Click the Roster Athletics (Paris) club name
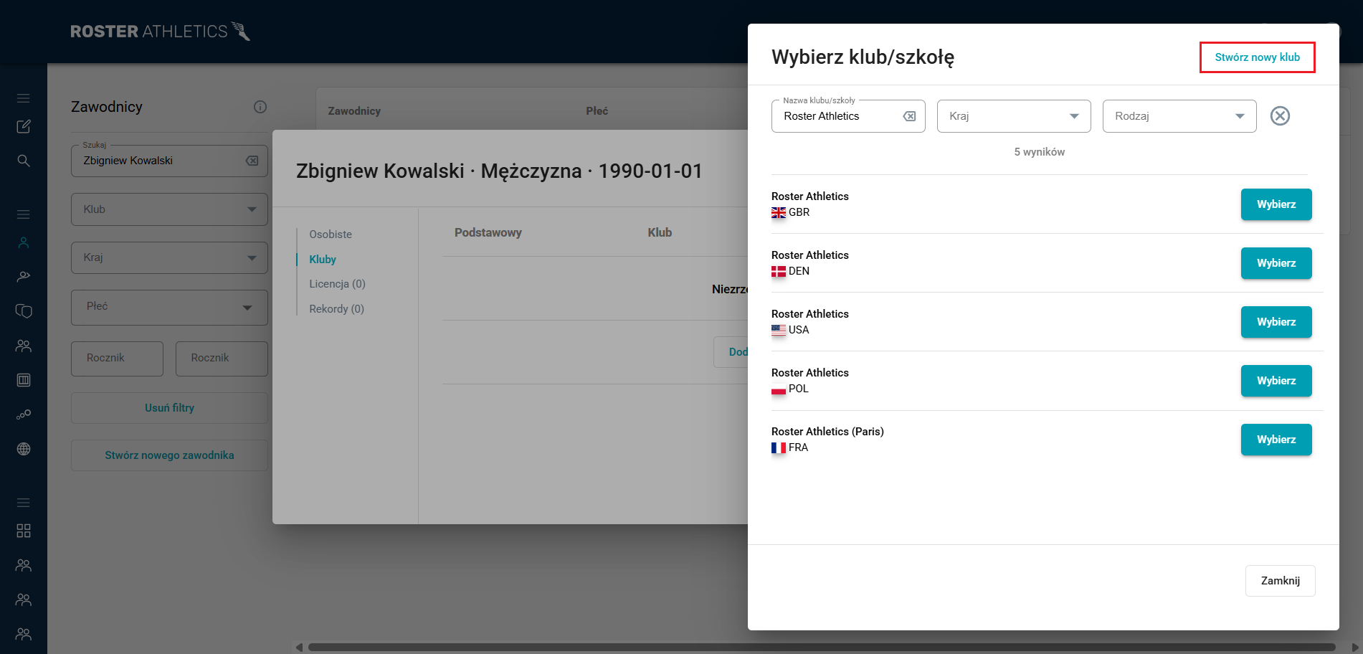Image resolution: width=1363 pixels, height=654 pixels. pyautogui.click(x=827, y=432)
